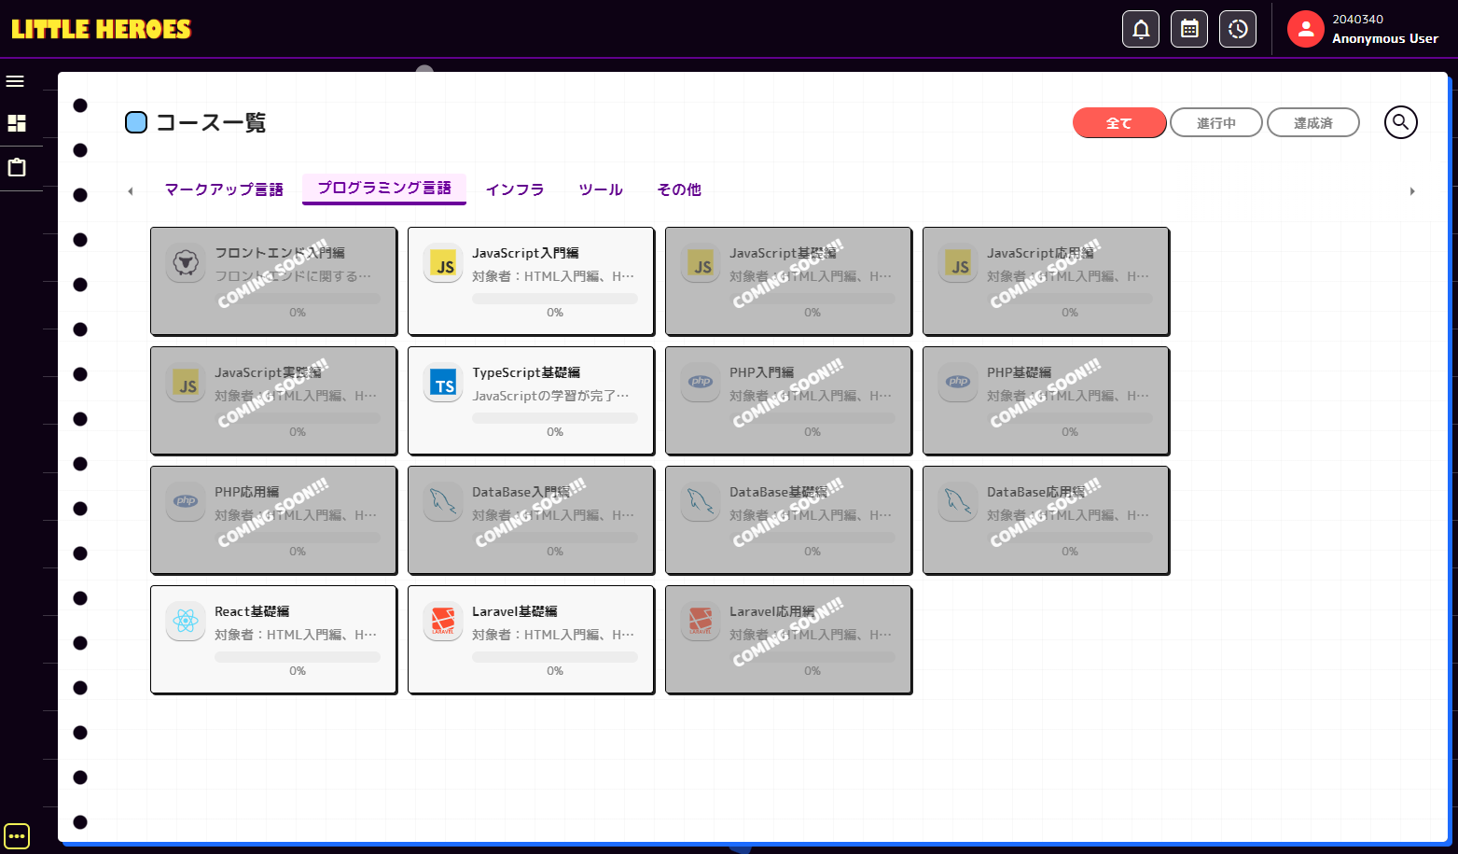Click the Anonymous User name
The image size is (1458, 854).
[1385, 38]
